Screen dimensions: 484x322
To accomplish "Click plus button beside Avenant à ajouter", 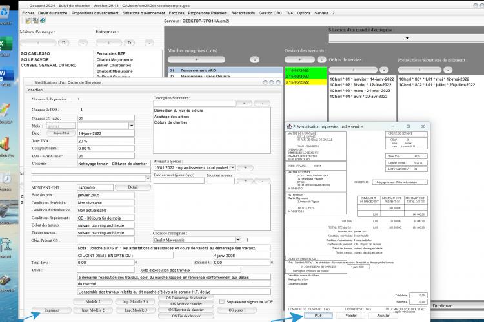I will point(245,167).
